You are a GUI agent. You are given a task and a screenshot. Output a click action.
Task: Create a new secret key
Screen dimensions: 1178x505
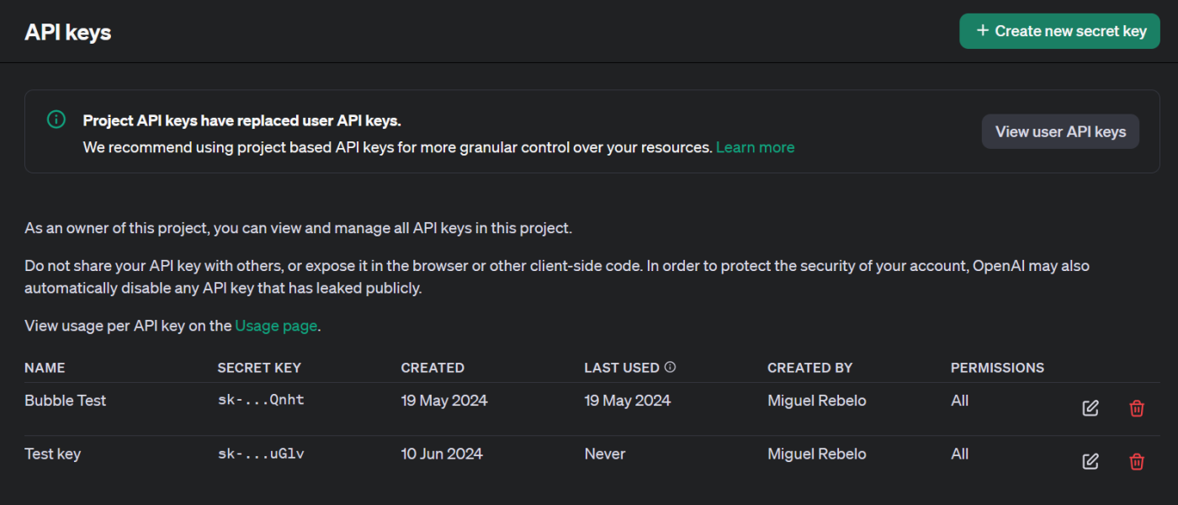coord(1059,31)
